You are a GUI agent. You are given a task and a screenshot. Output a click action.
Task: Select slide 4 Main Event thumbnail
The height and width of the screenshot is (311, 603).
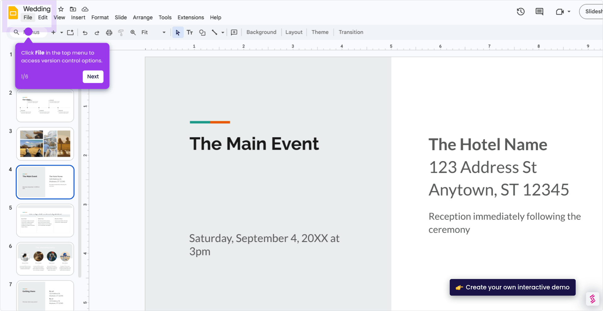tap(45, 182)
